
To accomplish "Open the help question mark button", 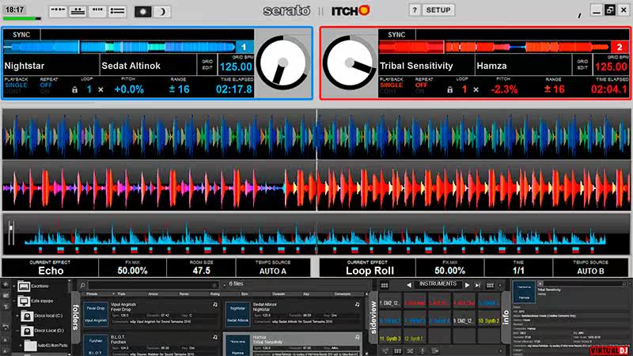I will point(414,10).
